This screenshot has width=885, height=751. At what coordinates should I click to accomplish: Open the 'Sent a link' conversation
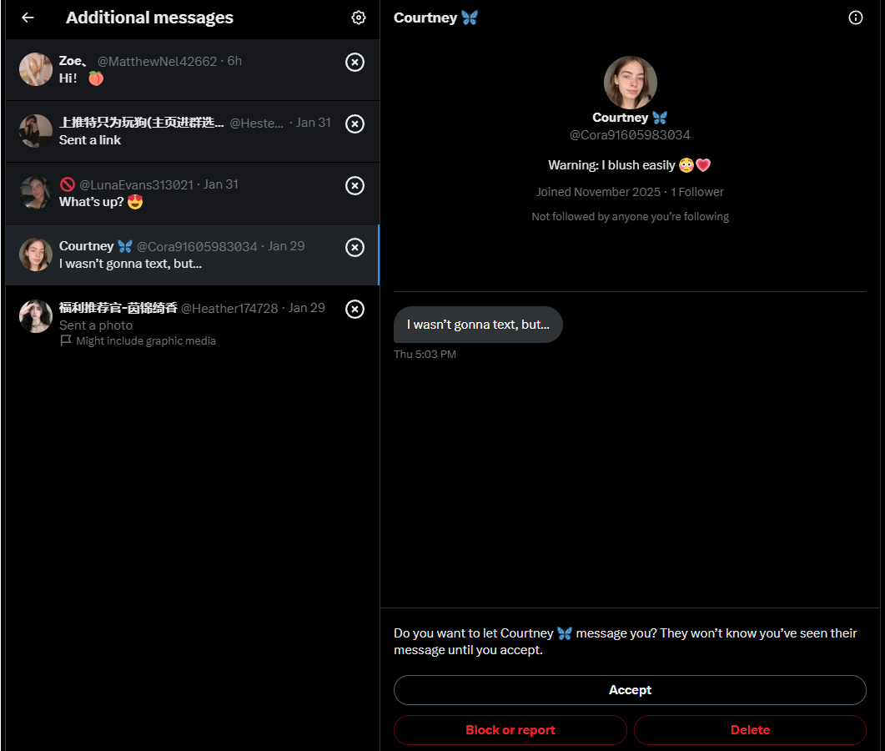(x=193, y=132)
